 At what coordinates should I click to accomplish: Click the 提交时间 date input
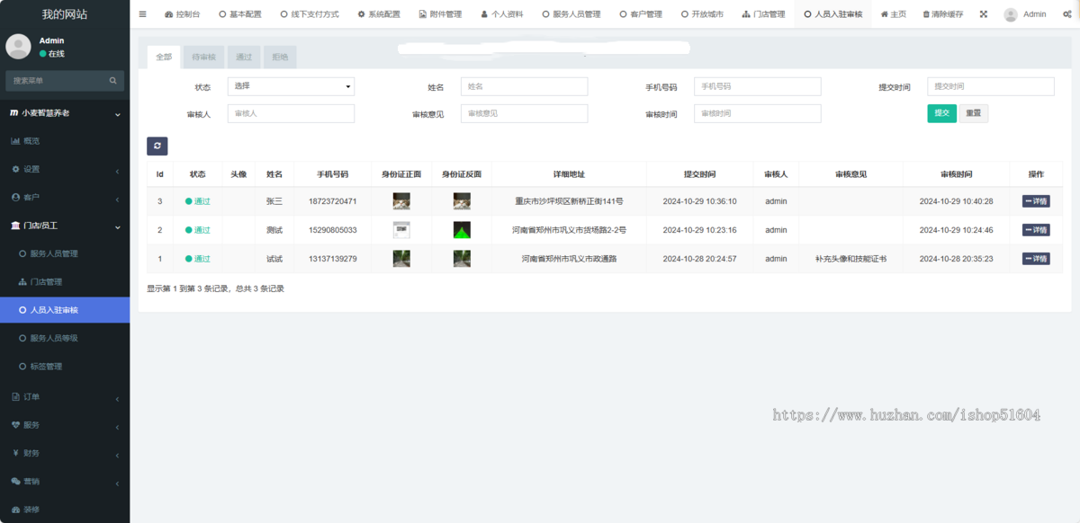(x=991, y=86)
